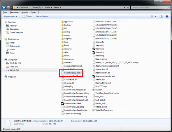Viewport: 172px width, 132px height.
Task: Select the debug.log file
Action: [67, 86]
